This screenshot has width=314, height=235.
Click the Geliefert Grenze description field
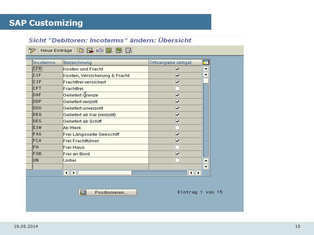pyautogui.click(x=106, y=95)
